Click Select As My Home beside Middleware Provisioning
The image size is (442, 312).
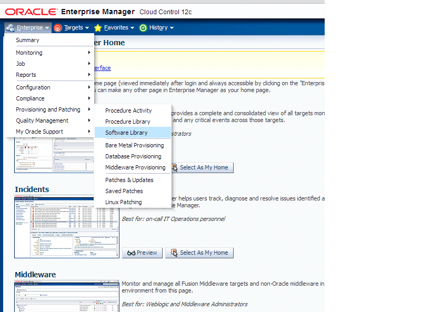[203, 167]
